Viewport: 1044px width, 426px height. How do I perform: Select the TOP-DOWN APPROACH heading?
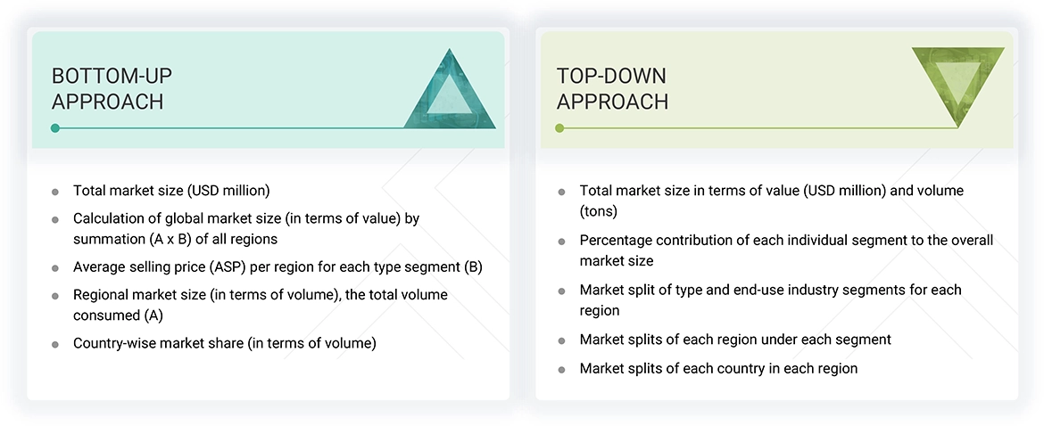612,88
